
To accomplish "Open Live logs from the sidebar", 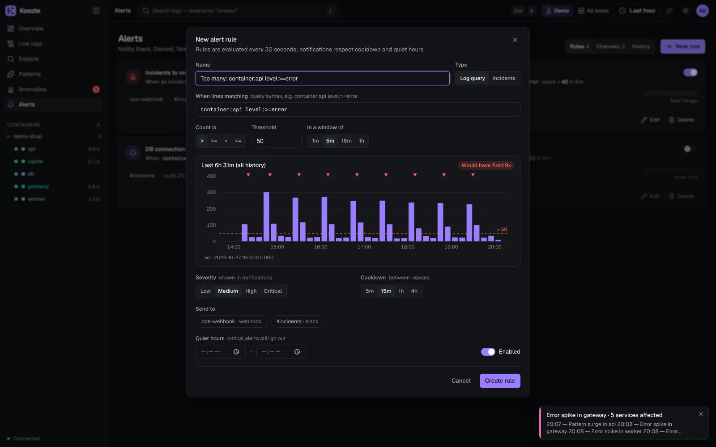I will (x=54, y=44).
